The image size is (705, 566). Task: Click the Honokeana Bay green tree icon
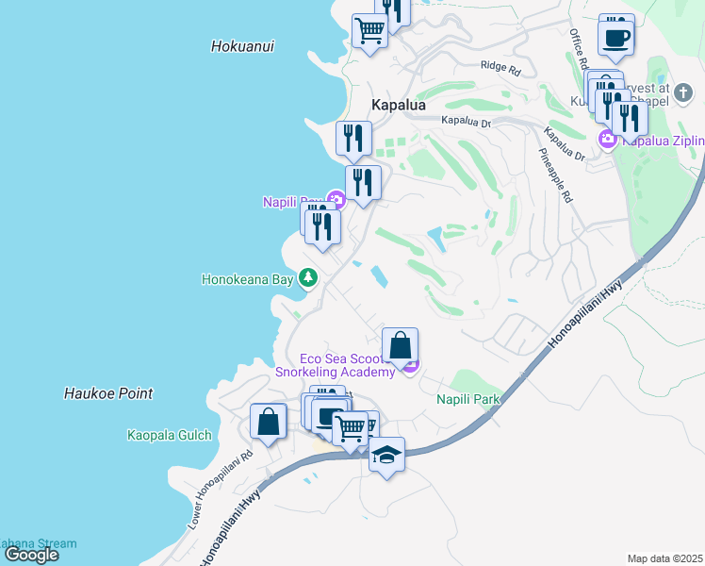click(x=307, y=278)
